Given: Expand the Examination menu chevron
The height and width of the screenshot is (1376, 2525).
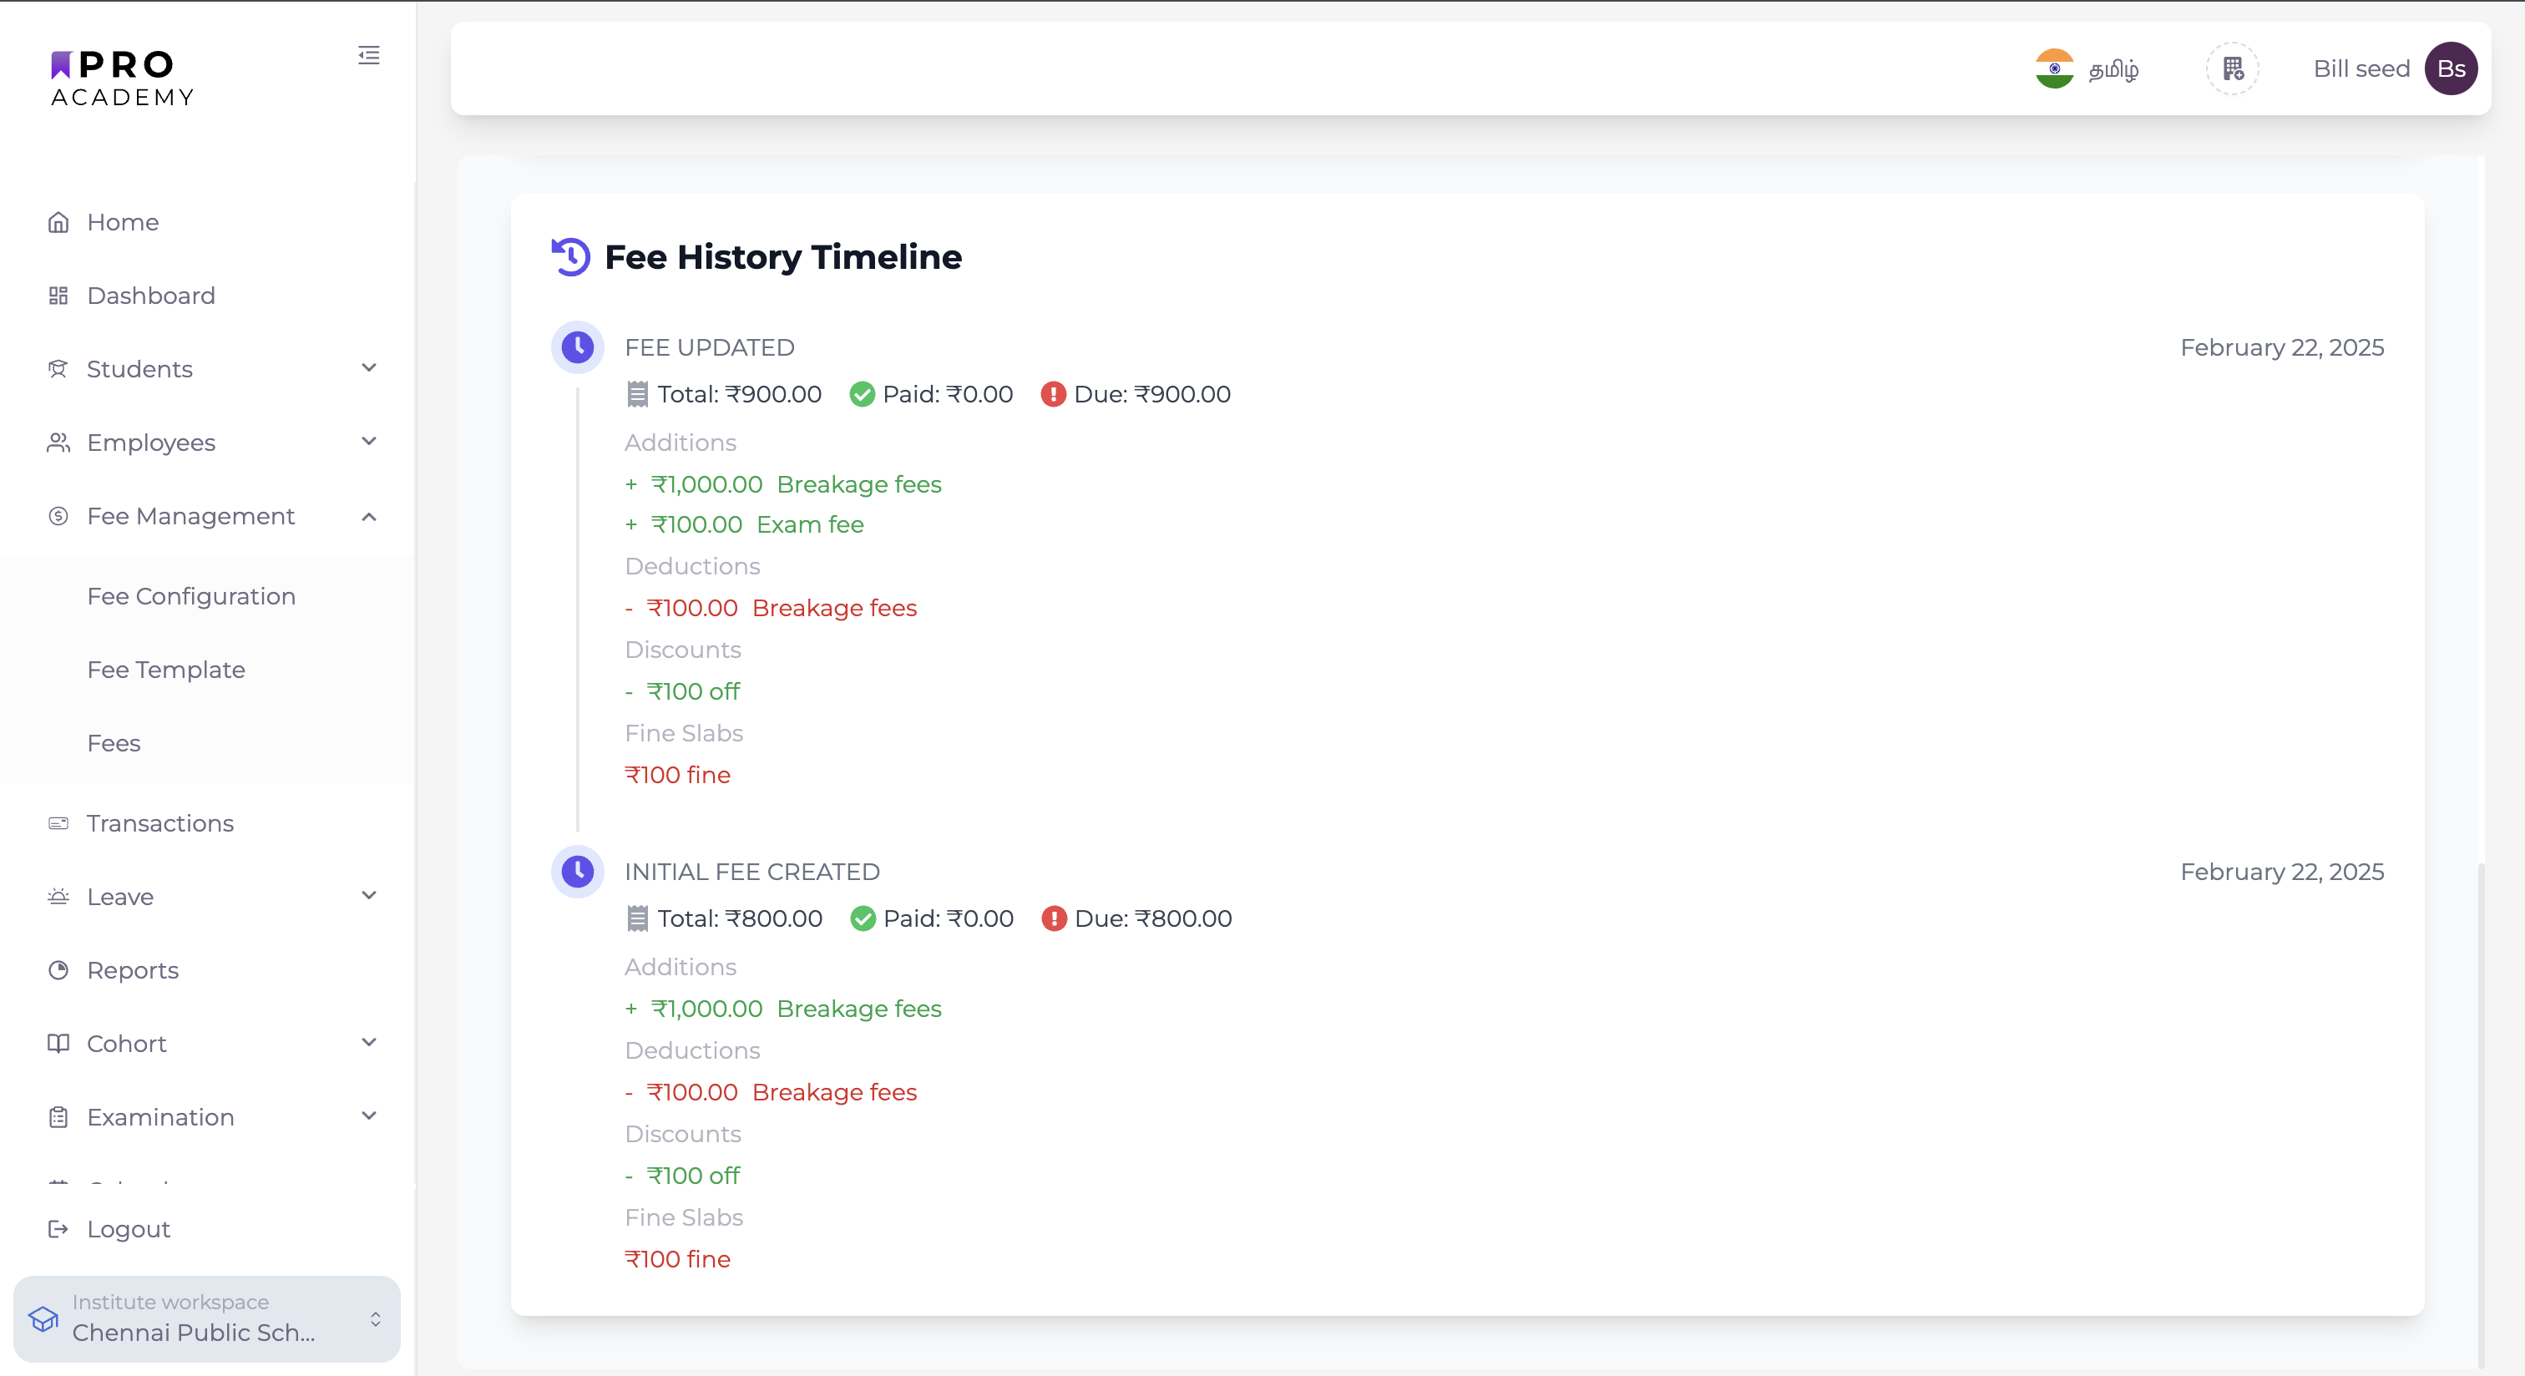Looking at the screenshot, I should click(x=368, y=1116).
